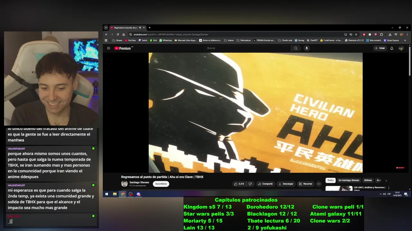Open the Kick bookmark
The height and width of the screenshot is (231, 412).
[154, 40]
